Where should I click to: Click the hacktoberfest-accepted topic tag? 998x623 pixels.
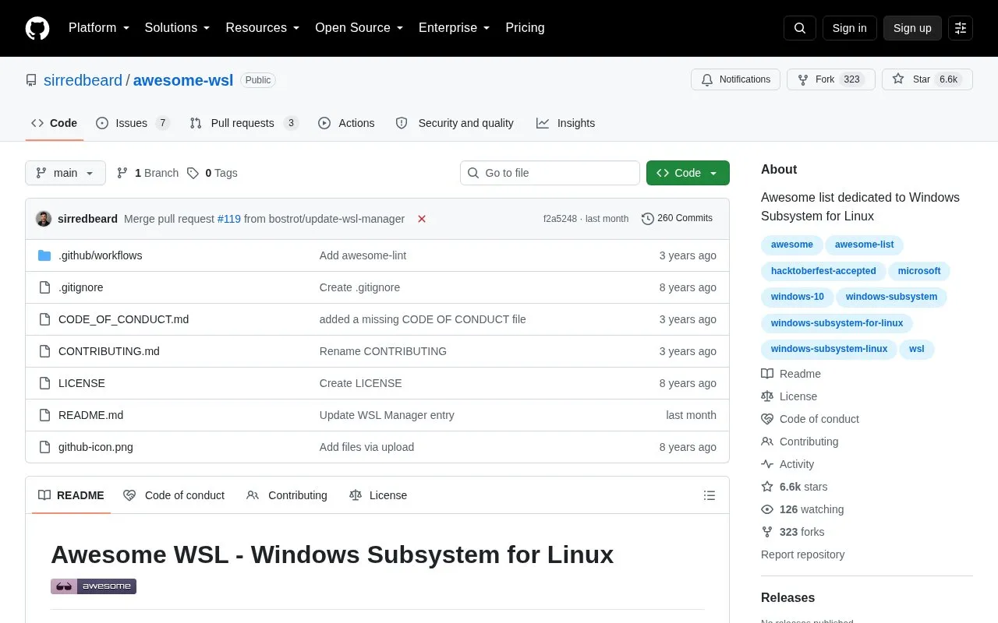click(823, 271)
